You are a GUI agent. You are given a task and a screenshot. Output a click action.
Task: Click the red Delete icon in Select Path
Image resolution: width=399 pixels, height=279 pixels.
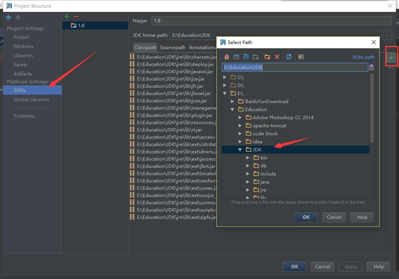(277, 57)
